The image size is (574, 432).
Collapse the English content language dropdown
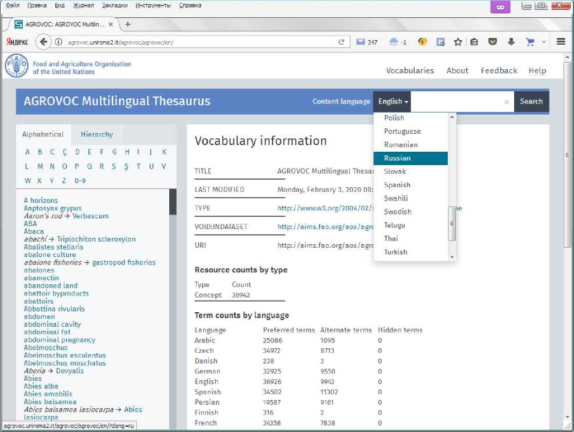pyautogui.click(x=393, y=101)
